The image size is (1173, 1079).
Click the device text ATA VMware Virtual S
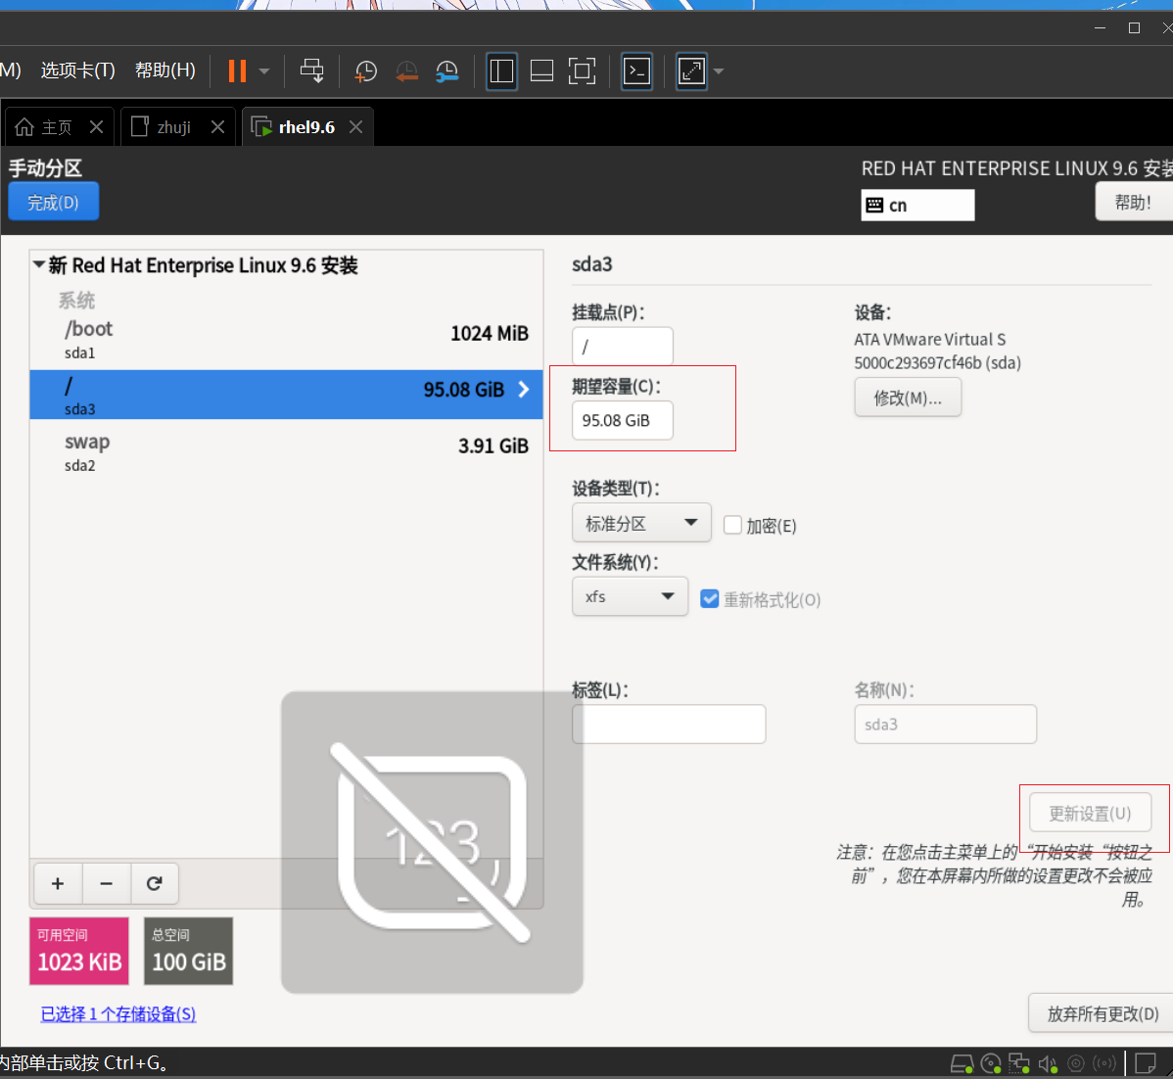[930, 340]
